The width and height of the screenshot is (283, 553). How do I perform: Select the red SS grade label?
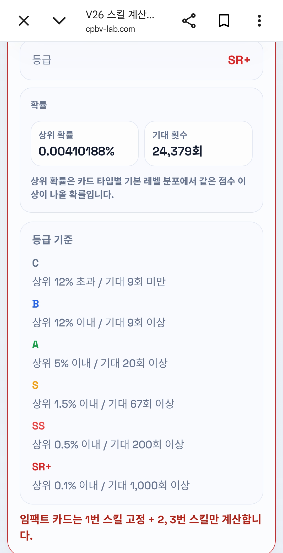[39, 426]
